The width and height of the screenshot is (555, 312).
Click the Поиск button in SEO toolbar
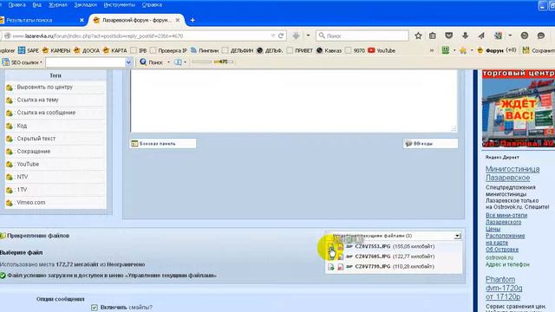[x=152, y=62]
